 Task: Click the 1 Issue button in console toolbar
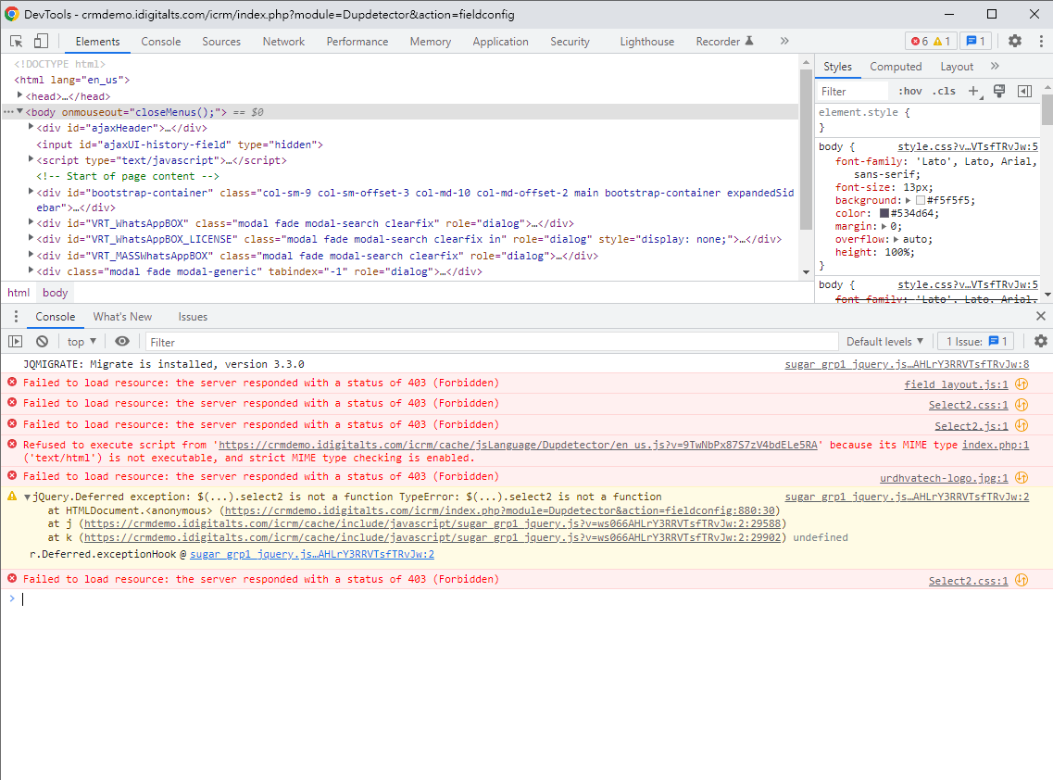[976, 341]
